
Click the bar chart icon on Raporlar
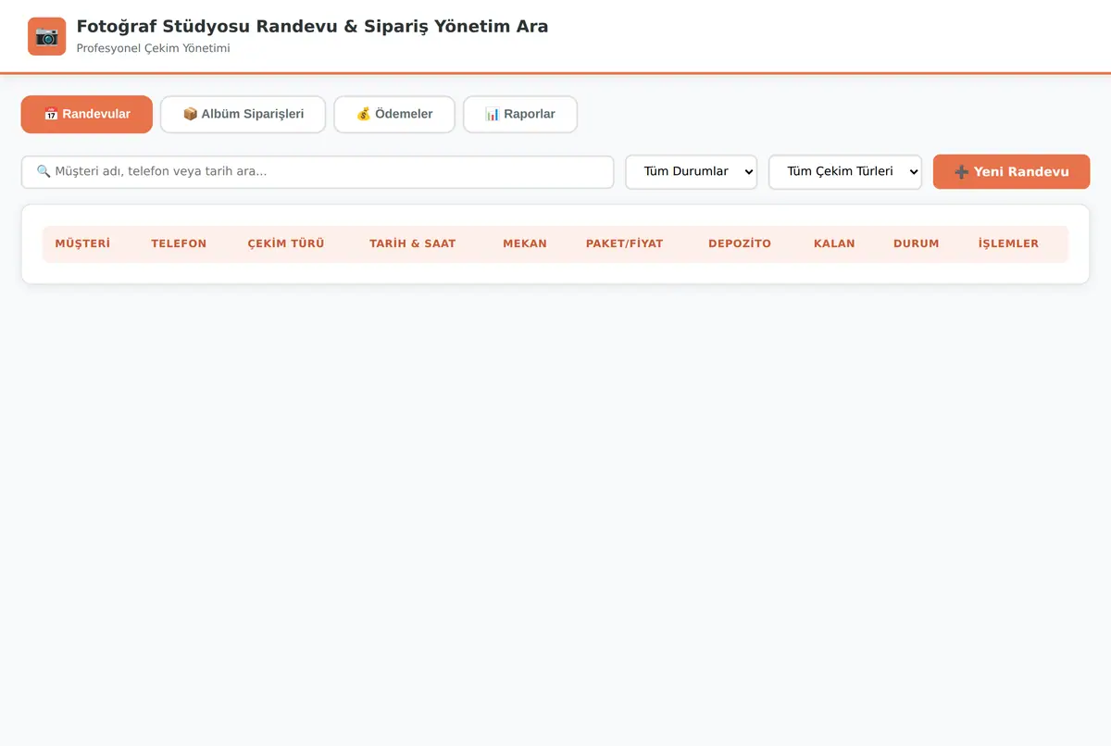(x=493, y=114)
